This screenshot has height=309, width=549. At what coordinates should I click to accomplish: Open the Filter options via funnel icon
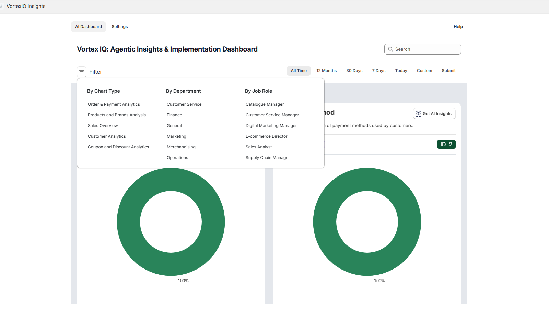[81, 71]
